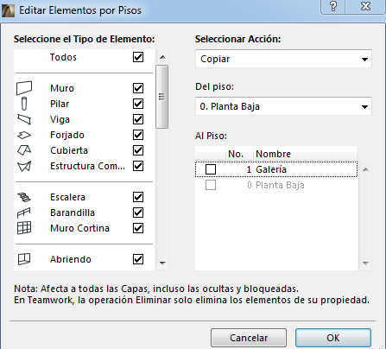386x349 pixels.
Task: Close the Editar Elementos por Pisos dialog
Action: pyautogui.click(x=365, y=6)
